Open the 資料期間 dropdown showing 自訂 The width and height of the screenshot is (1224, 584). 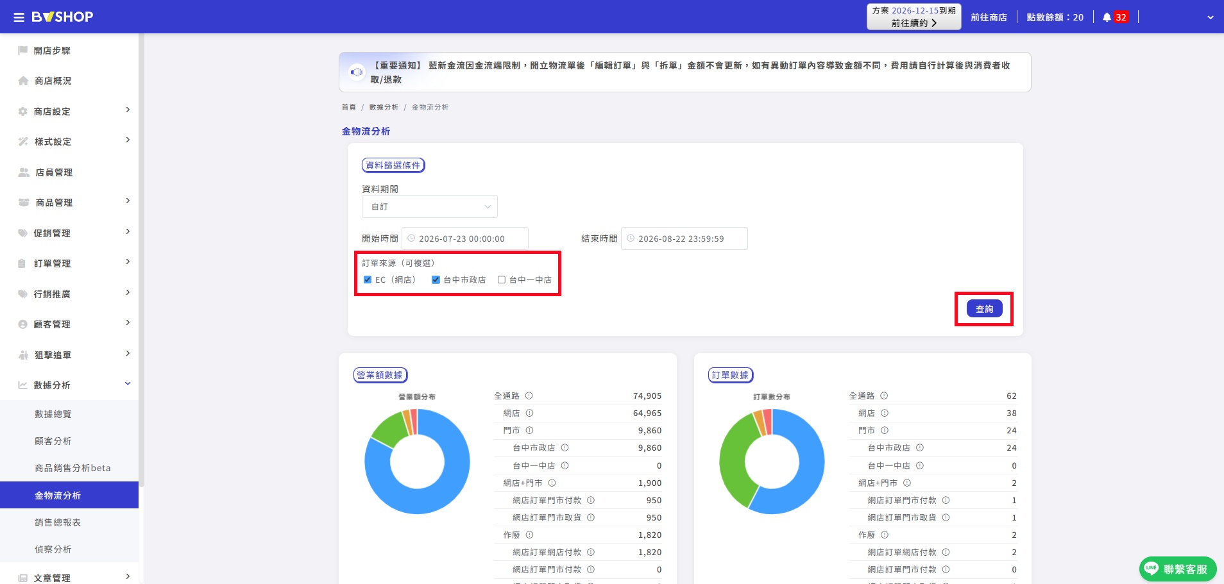[x=430, y=207]
